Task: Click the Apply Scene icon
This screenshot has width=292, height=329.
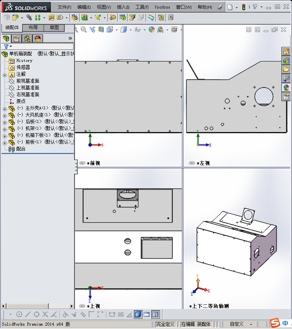Action: point(160,29)
